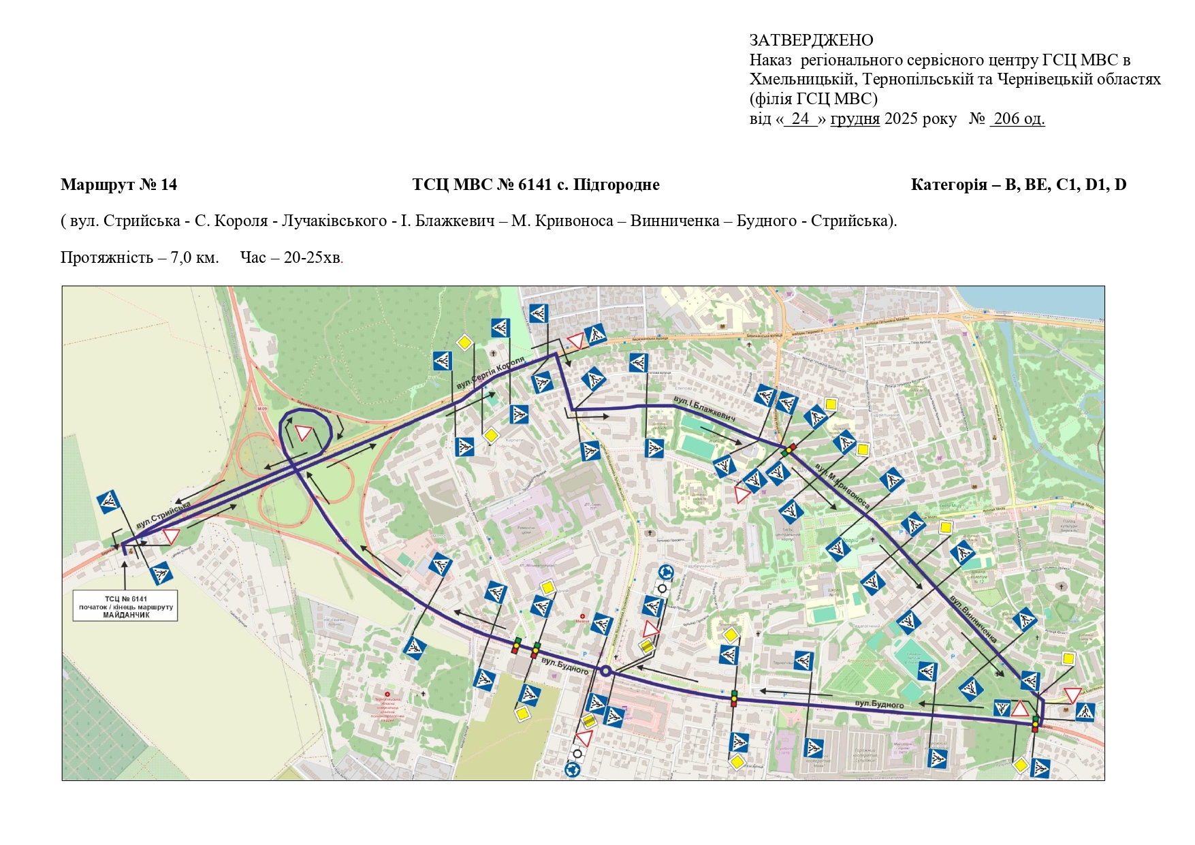Click the Маршрут № 14 heading
Screen dimensions: 1195x845
coord(118,185)
